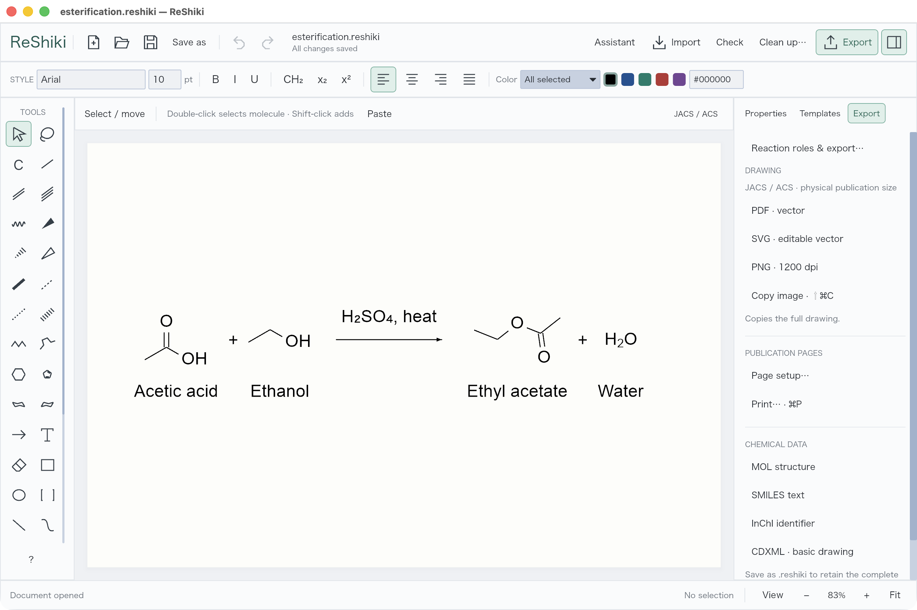Pick the red color swatch

[662, 79]
